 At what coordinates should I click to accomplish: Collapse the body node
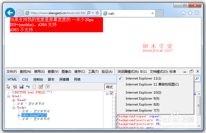14,108
